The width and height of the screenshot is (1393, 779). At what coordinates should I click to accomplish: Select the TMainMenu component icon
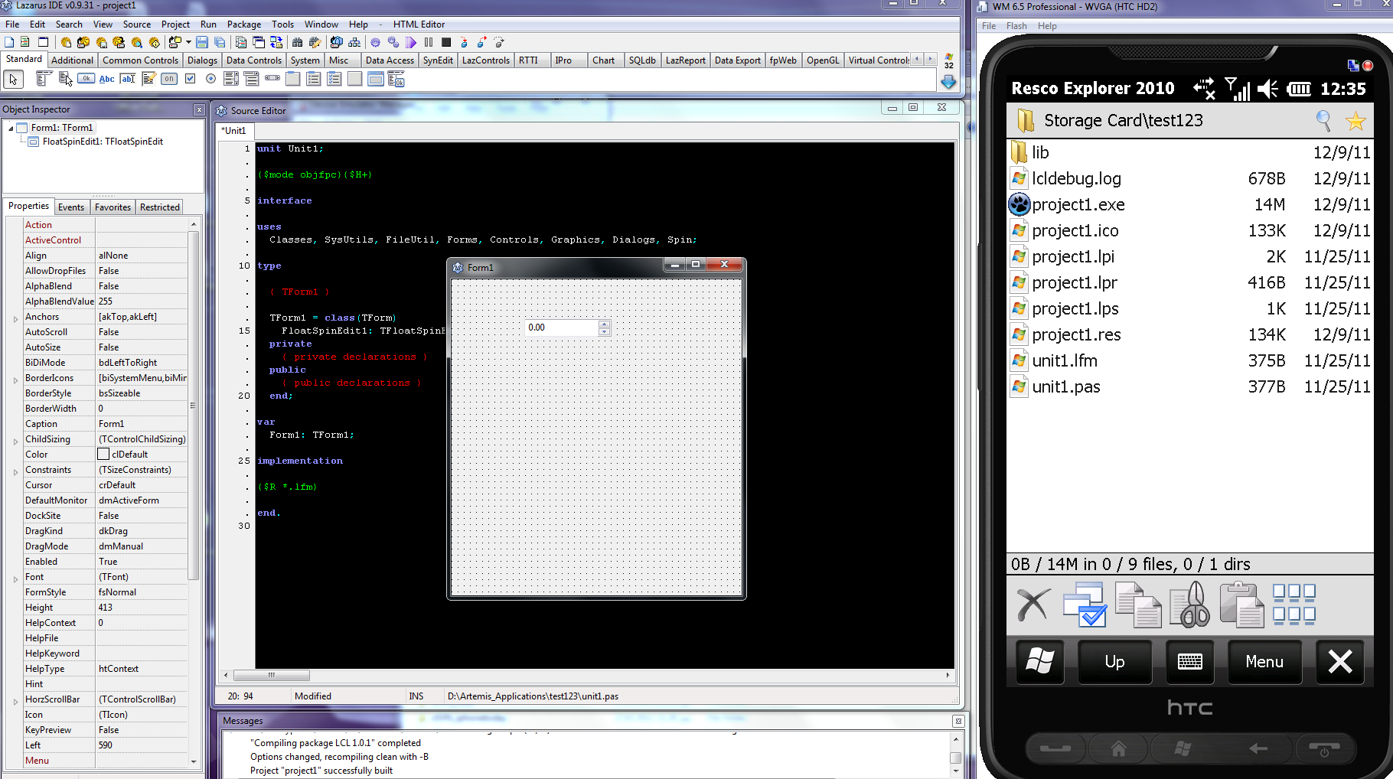click(44, 79)
